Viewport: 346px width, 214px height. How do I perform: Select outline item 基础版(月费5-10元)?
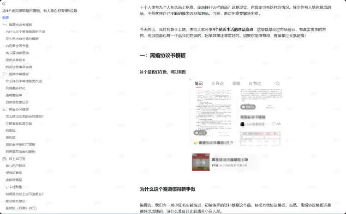(21, 208)
